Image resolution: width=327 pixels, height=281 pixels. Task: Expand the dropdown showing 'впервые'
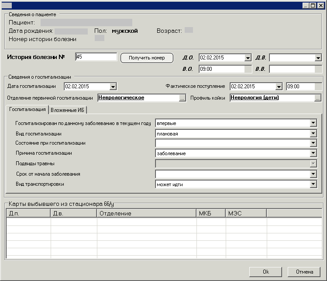tap(313, 123)
